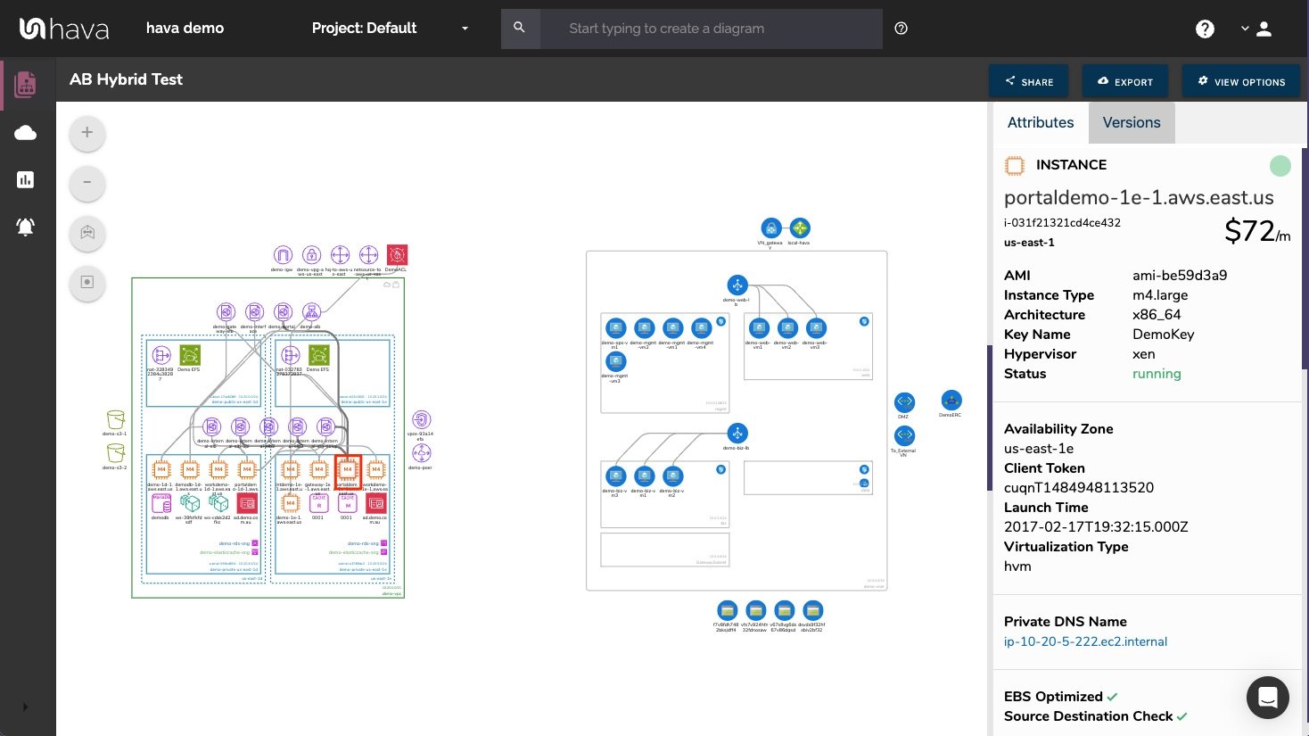Click the SHARE button
Image resolution: width=1309 pixels, height=736 pixels.
[1028, 81]
